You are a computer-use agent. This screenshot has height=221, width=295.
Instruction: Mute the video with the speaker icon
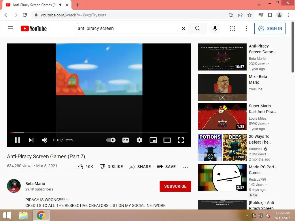45,140
